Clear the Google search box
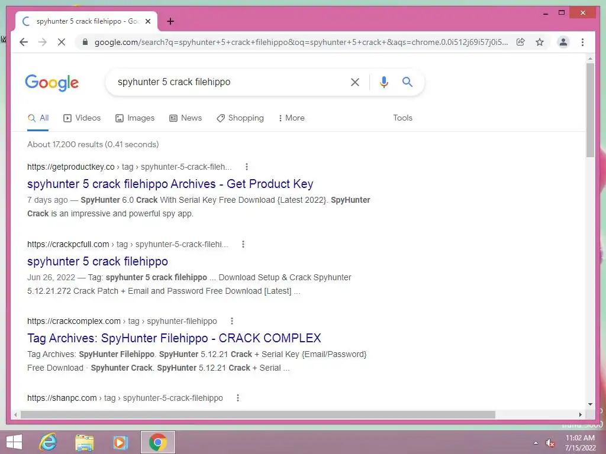The image size is (606, 454). tap(355, 82)
